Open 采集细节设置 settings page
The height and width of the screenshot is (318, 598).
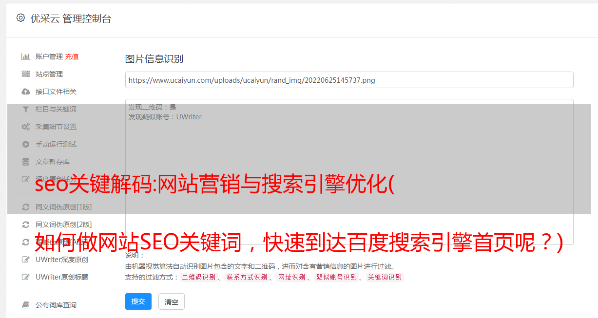56,127
